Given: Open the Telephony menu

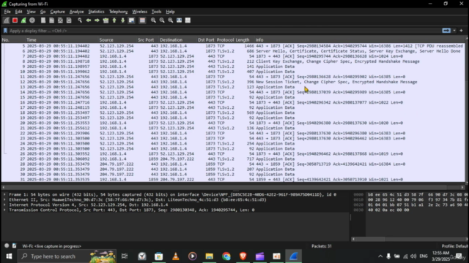Looking at the screenshot, I should (x=118, y=12).
